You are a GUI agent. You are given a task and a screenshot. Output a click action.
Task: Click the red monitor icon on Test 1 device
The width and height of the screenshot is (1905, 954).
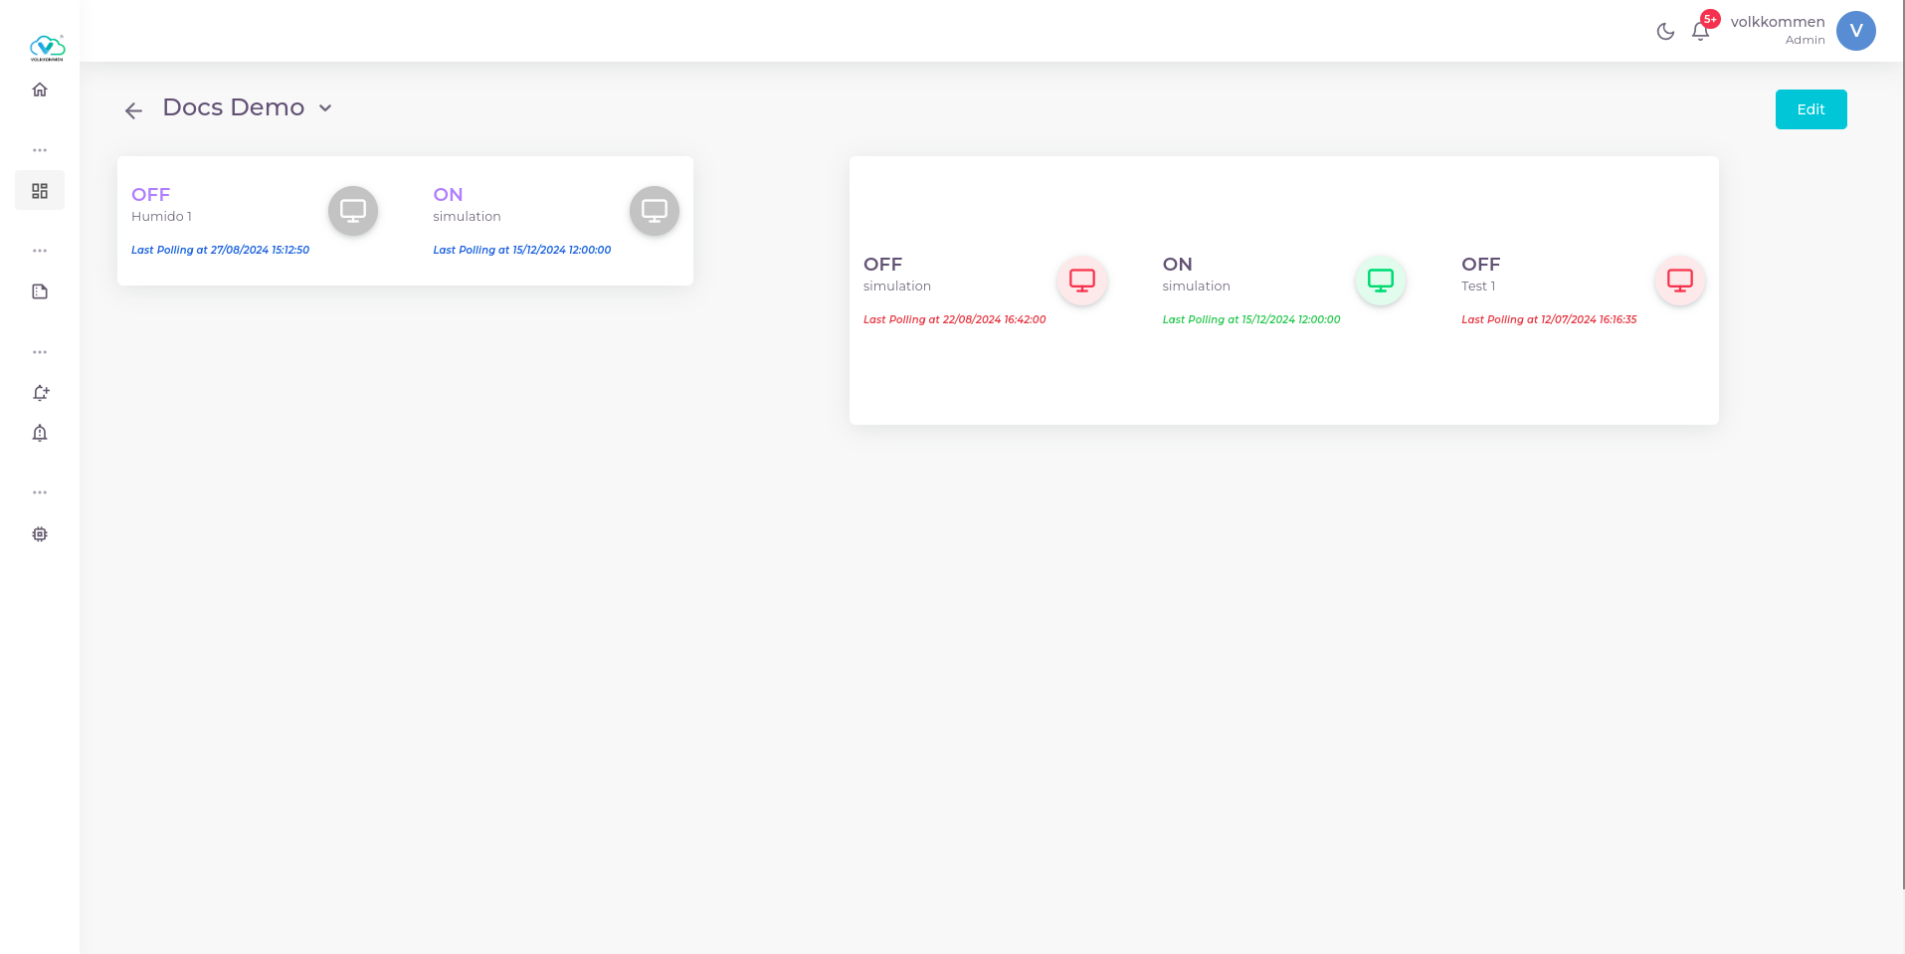[x=1679, y=281]
